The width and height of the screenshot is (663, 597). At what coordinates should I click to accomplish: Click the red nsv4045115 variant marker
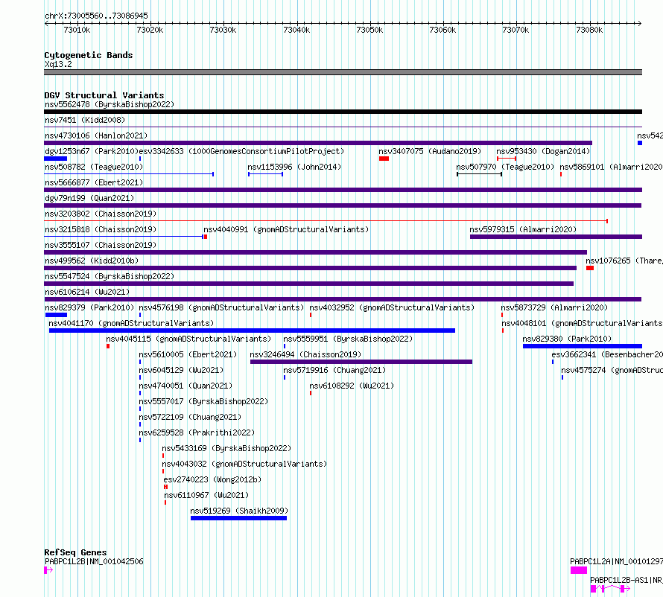coord(108,346)
